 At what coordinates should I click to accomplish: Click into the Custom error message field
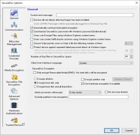tap(95, 15)
